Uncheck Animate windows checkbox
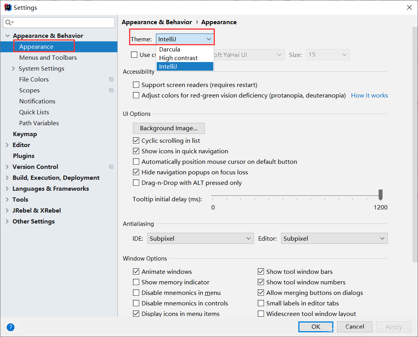 click(136, 271)
